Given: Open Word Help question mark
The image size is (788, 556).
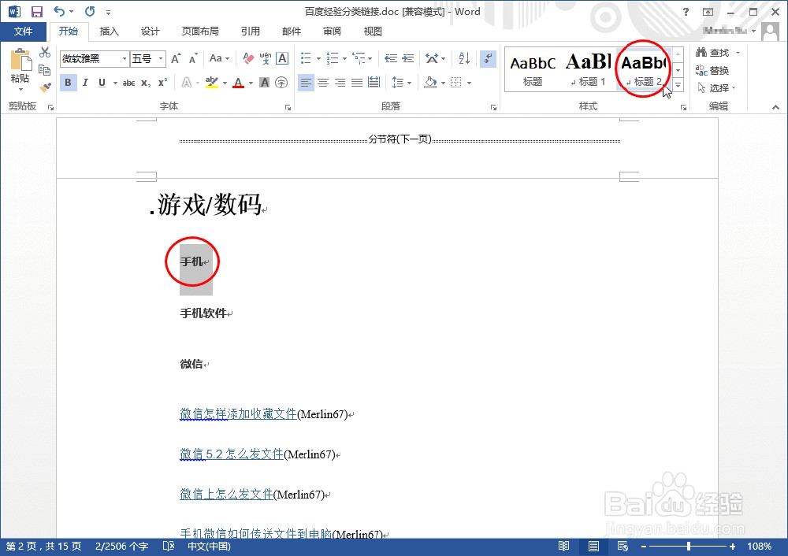Looking at the screenshot, I should coord(686,12).
